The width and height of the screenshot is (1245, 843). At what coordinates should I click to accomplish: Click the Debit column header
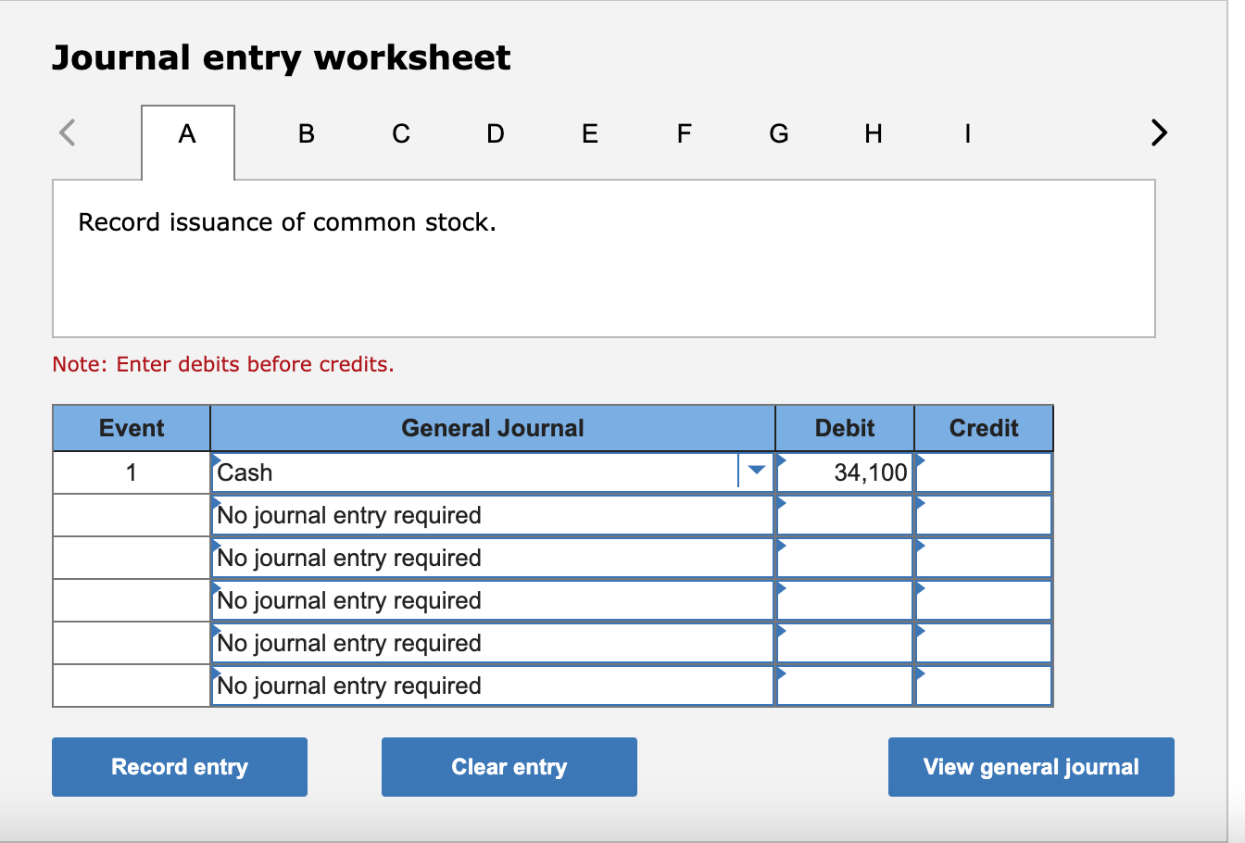pyautogui.click(x=845, y=428)
